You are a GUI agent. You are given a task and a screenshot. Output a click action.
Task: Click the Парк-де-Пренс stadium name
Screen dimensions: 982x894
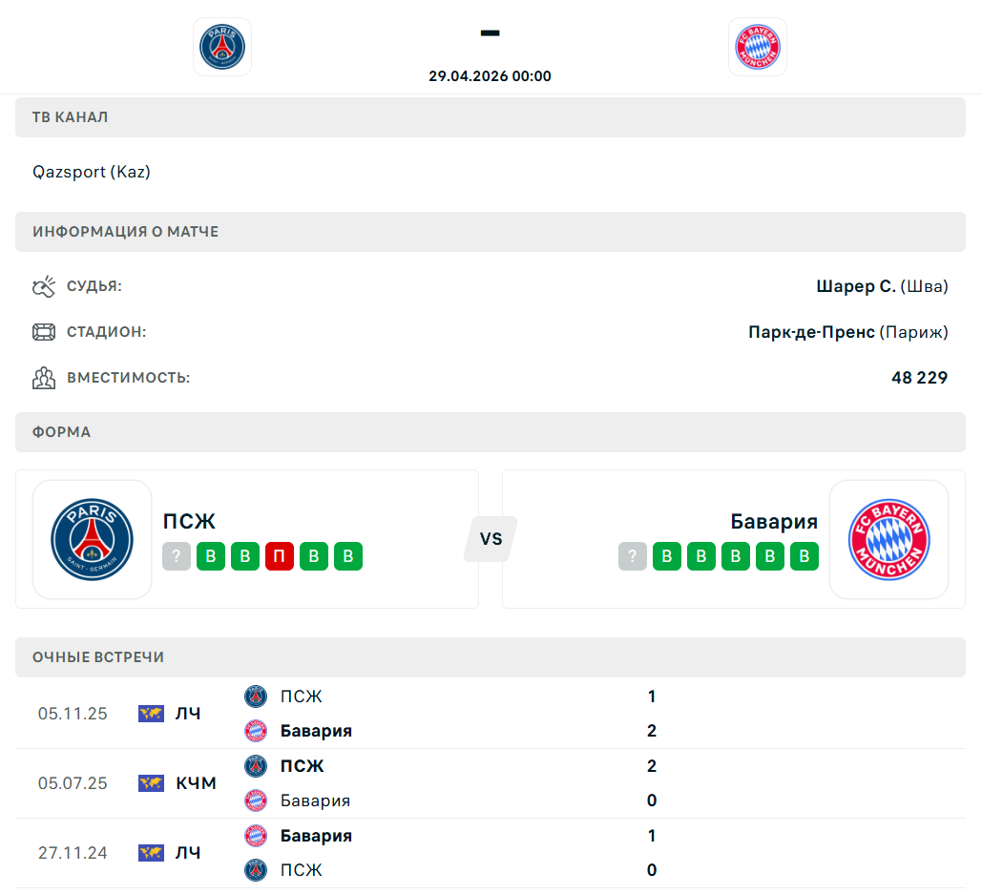(x=811, y=332)
